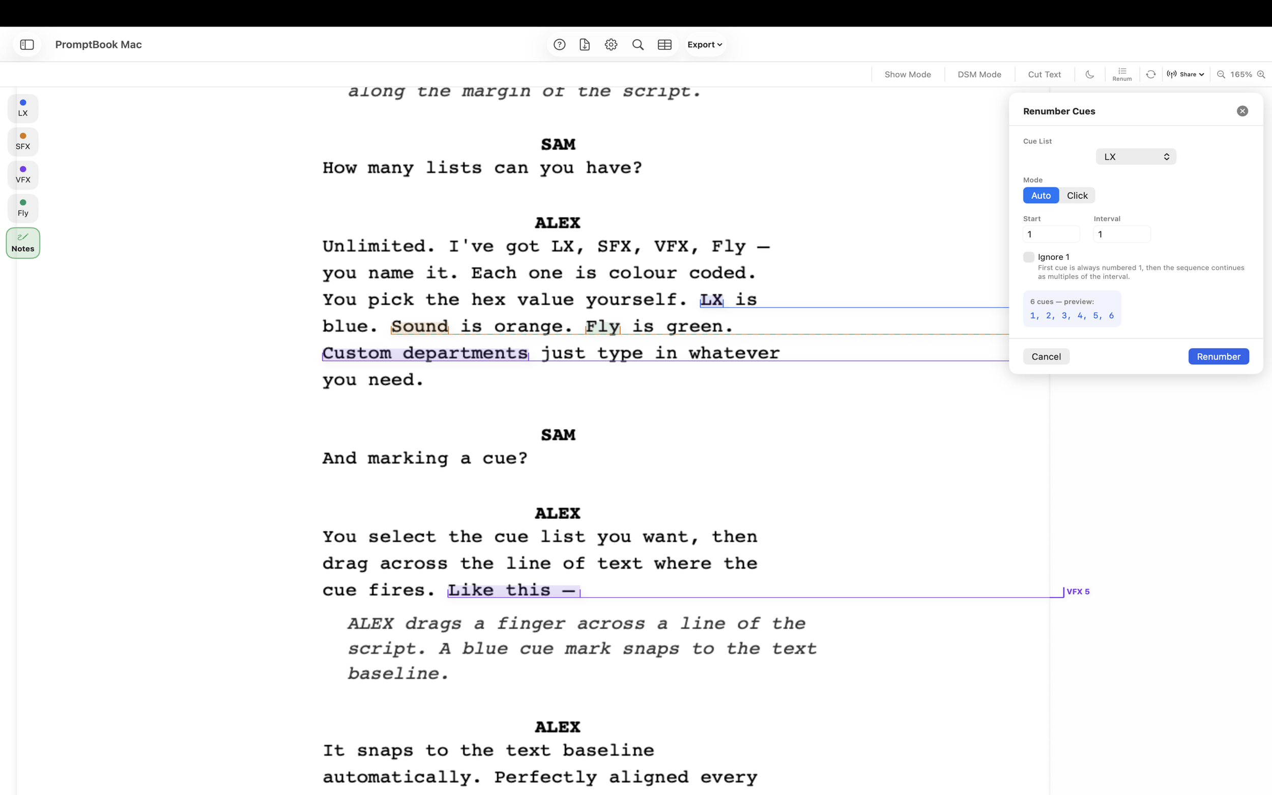Click the Renum toolbar icon
The image size is (1272, 795).
[1122, 74]
